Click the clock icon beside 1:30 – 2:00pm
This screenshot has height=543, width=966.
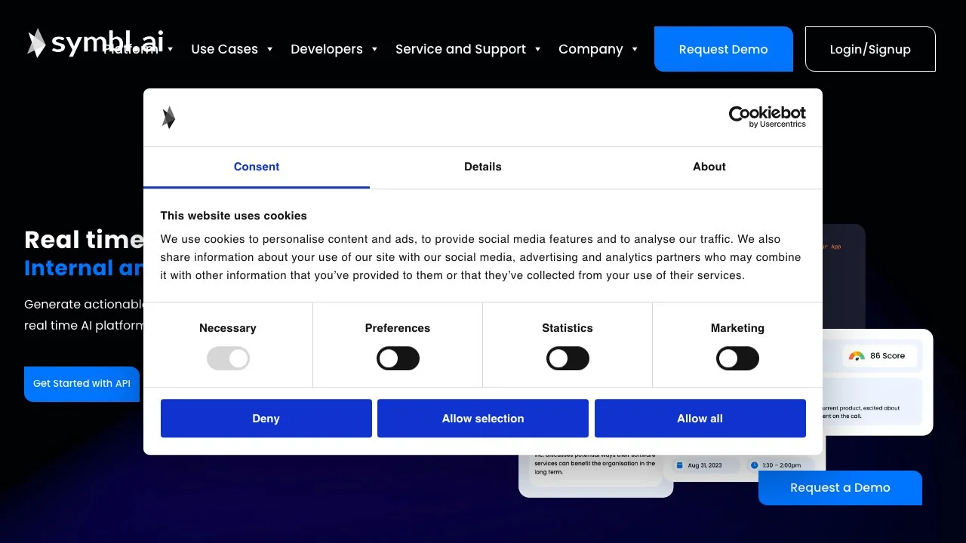coord(754,465)
